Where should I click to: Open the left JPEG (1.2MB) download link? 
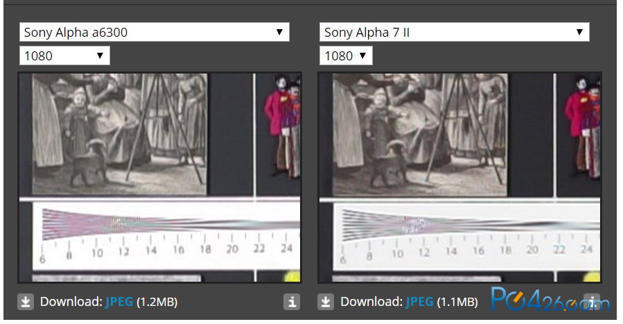pos(119,302)
